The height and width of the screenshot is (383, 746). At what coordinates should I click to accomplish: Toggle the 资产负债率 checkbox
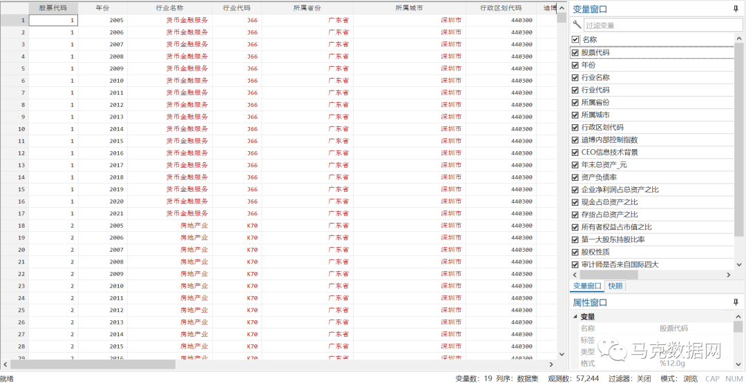click(x=575, y=177)
